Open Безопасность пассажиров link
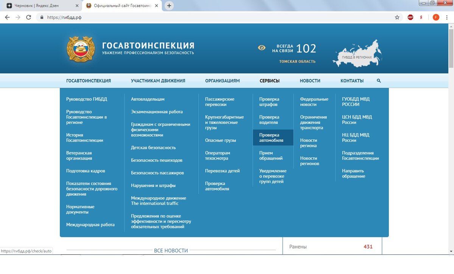 pos(157,173)
